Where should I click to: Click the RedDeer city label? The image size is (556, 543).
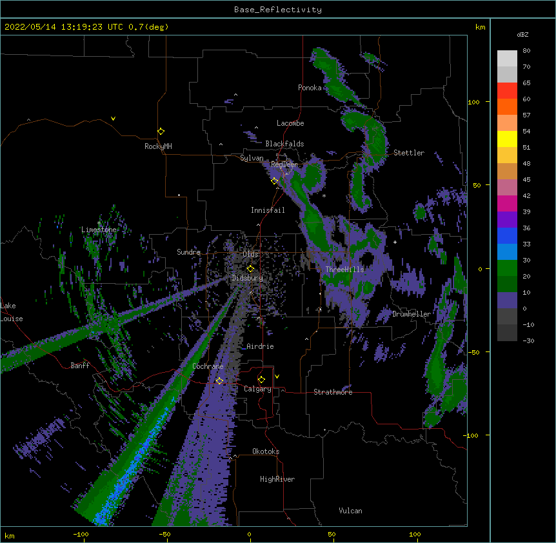tap(284, 164)
